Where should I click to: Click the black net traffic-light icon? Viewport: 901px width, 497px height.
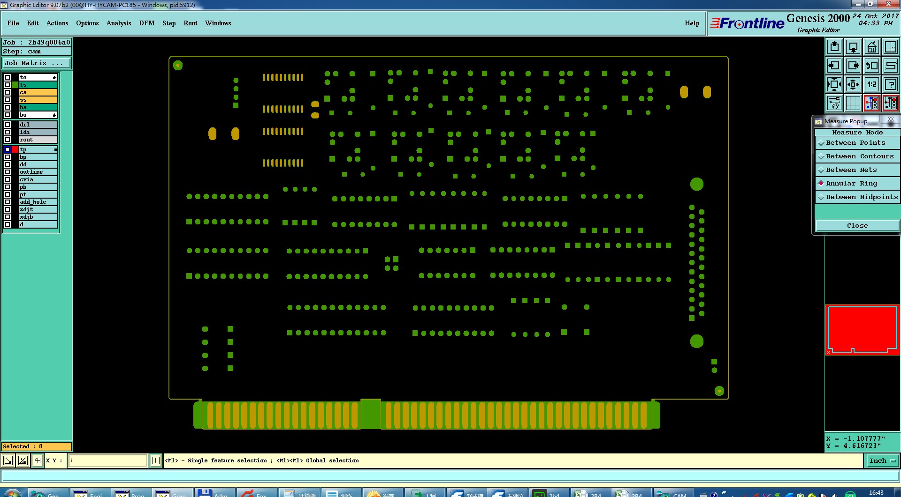891,103
